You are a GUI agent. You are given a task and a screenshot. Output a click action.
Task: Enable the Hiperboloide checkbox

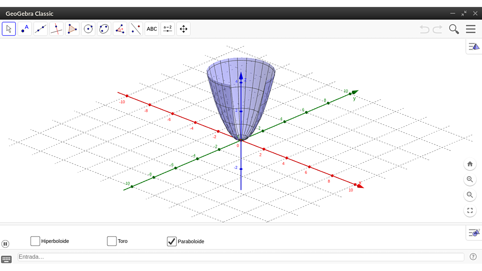[x=35, y=241]
